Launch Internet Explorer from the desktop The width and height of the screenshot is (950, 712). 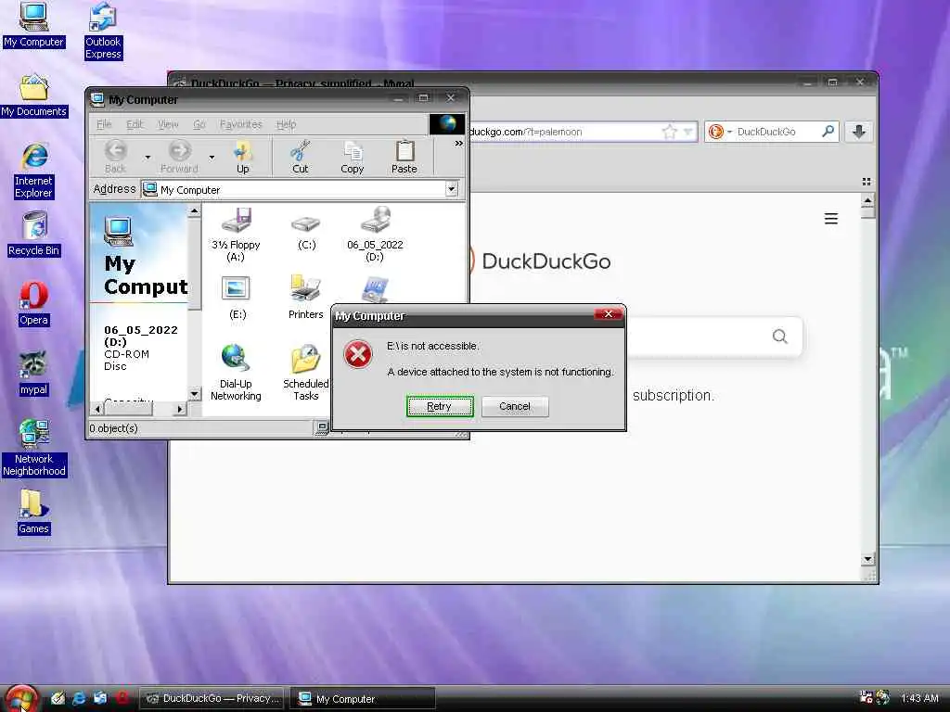pos(33,171)
